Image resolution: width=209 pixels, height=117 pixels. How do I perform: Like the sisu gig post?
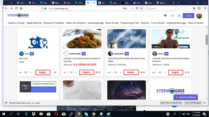(x=20, y=72)
